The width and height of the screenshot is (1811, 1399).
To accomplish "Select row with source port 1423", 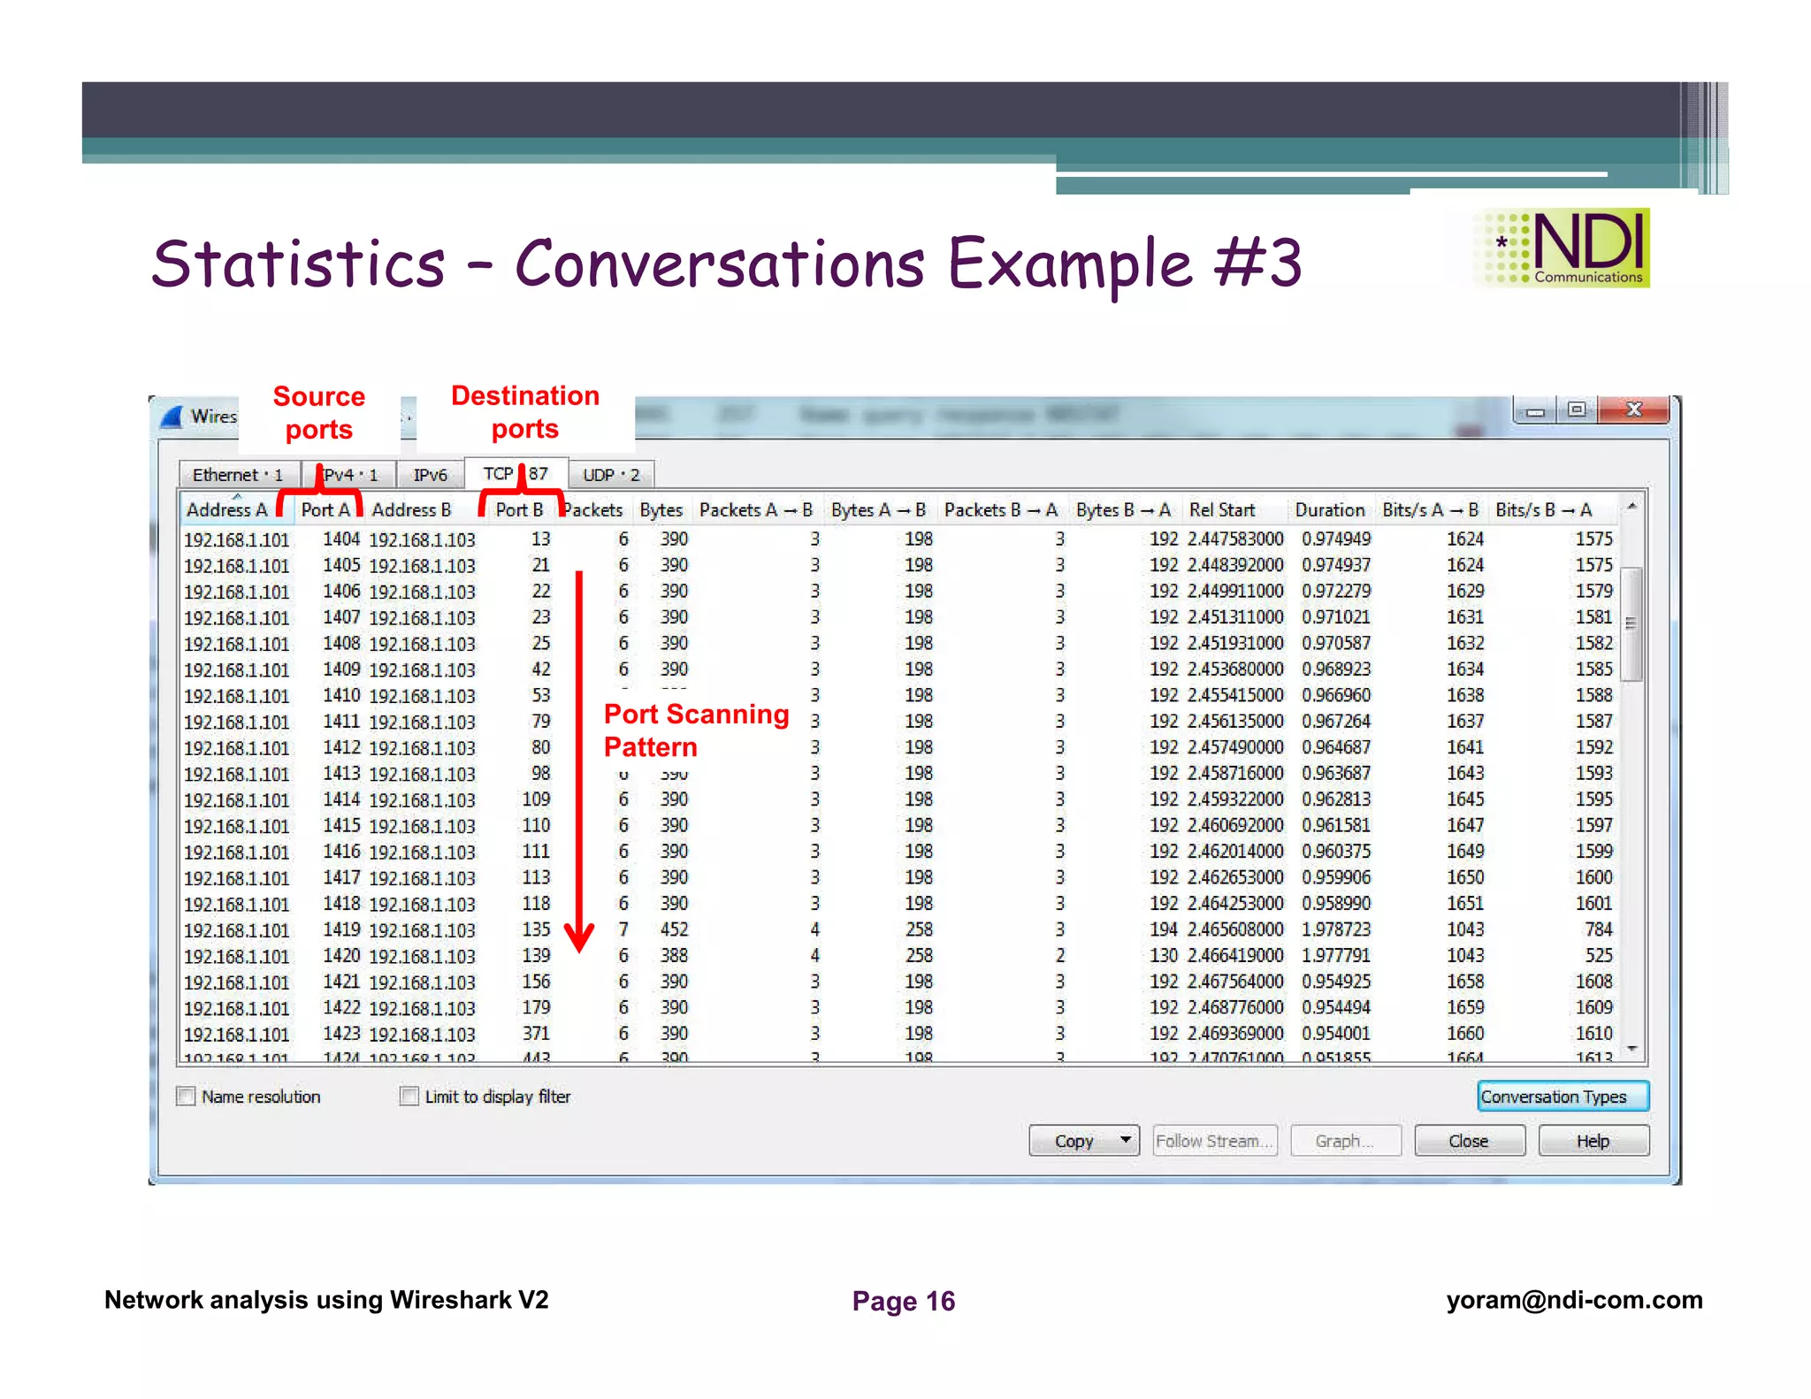I will point(898,1034).
